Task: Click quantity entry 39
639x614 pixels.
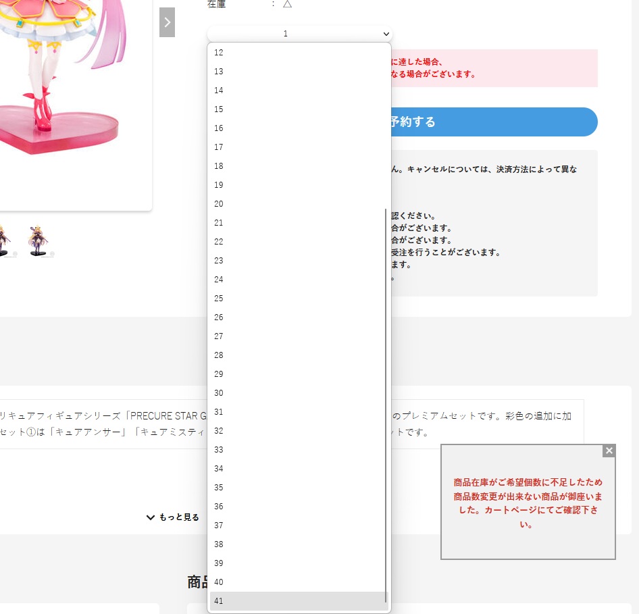Action: [299, 563]
